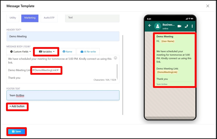Switch to the Auth/OTP tab
217x139 pixels.
[48, 18]
